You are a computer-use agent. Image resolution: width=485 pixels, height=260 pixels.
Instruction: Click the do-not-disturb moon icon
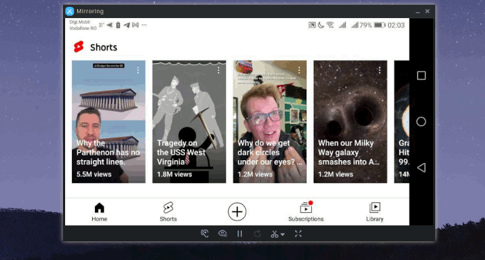pos(321,25)
